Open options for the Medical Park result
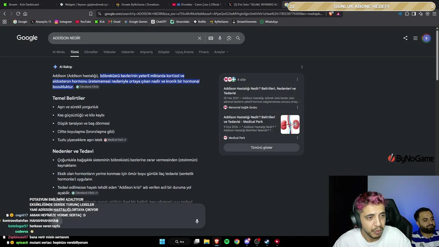Image resolution: width=439 pixels, height=247 pixels. click(x=297, y=138)
